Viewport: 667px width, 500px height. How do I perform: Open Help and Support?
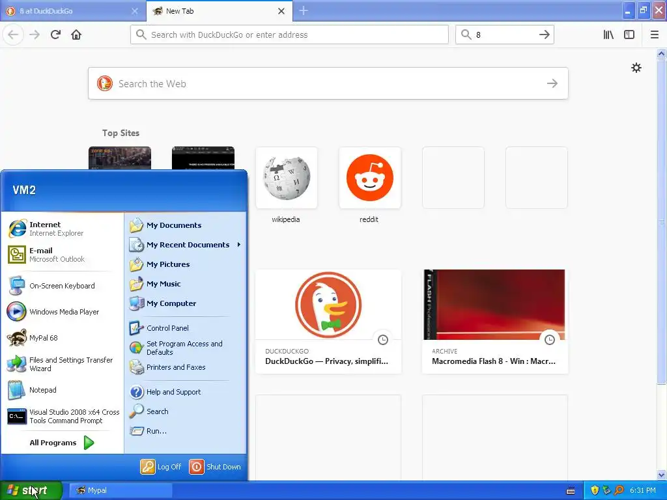[186, 391]
